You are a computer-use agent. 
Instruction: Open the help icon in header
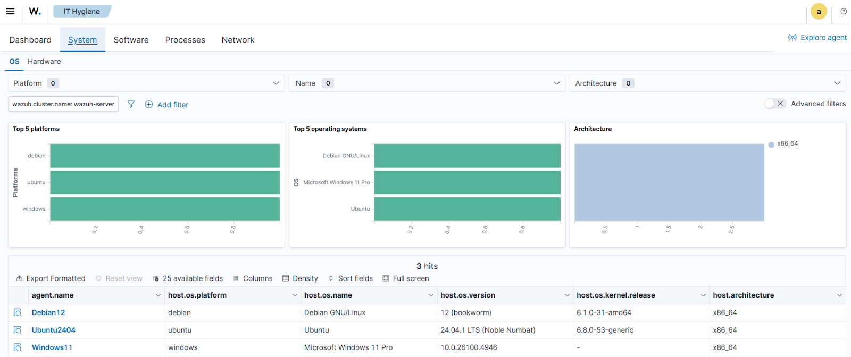pos(844,11)
